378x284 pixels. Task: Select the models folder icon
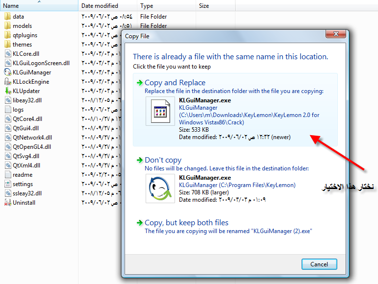click(x=7, y=26)
